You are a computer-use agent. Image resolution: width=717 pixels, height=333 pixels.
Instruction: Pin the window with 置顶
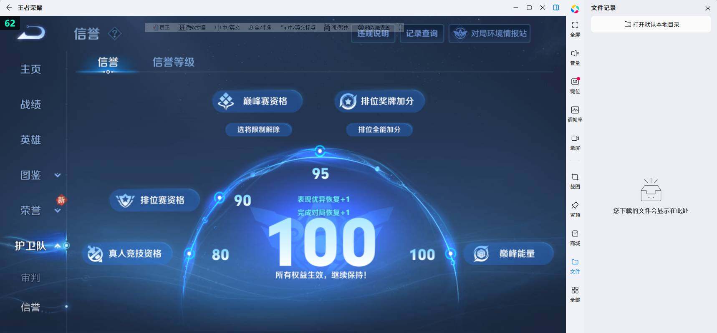575,209
